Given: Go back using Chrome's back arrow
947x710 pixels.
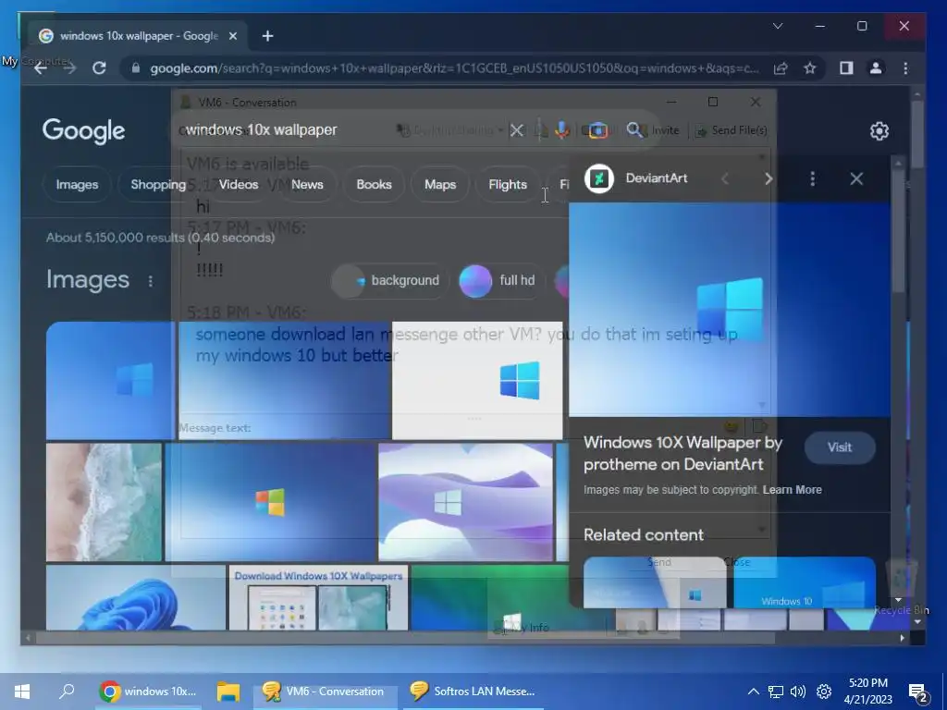Looking at the screenshot, I should tap(41, 68).
